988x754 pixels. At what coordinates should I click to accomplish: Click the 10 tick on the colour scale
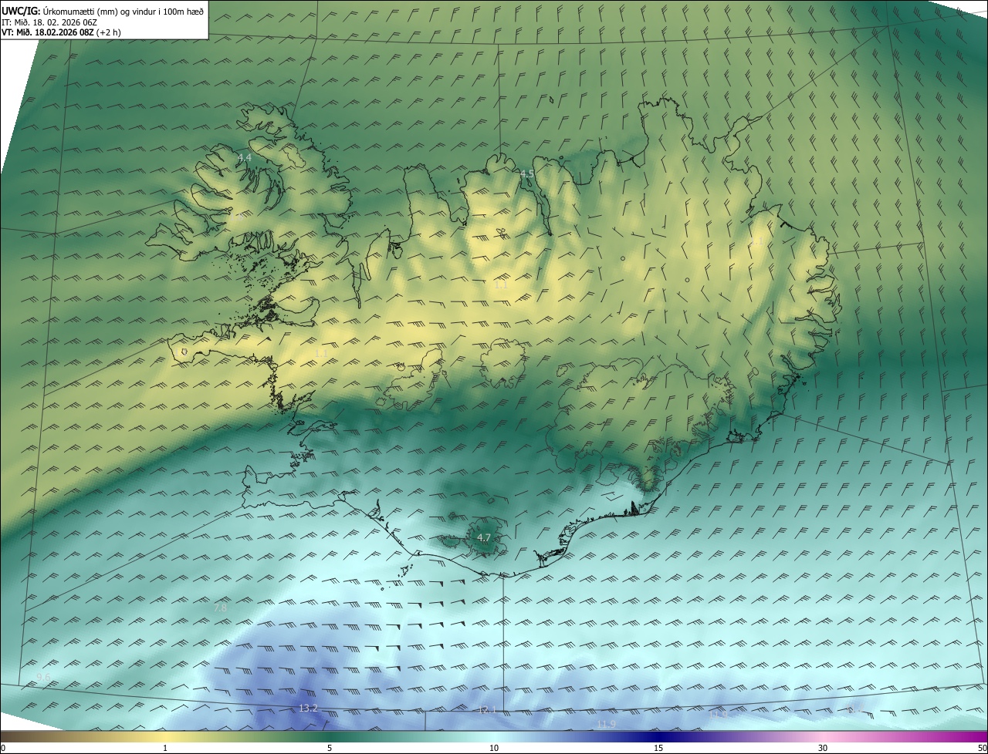tap(494, 748)
